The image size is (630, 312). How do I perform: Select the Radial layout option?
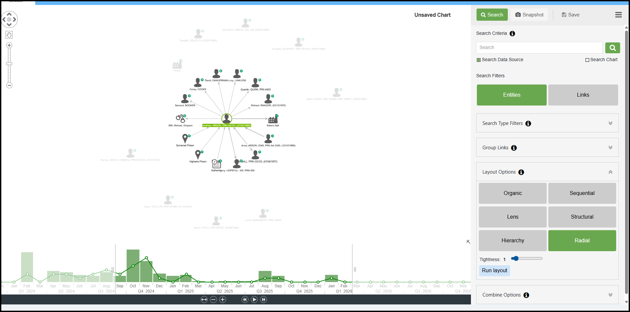pos(582,241)
